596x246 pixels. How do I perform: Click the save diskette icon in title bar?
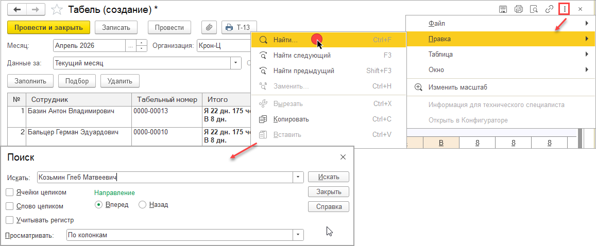502,9
